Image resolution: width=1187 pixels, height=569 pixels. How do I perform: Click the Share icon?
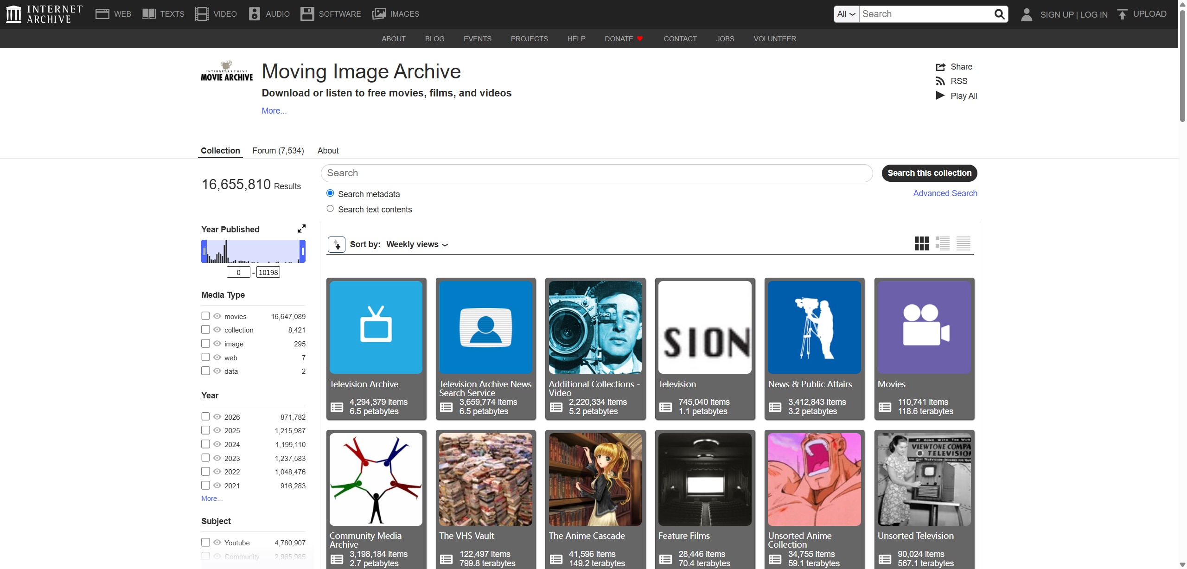click(x=940, y=67)
